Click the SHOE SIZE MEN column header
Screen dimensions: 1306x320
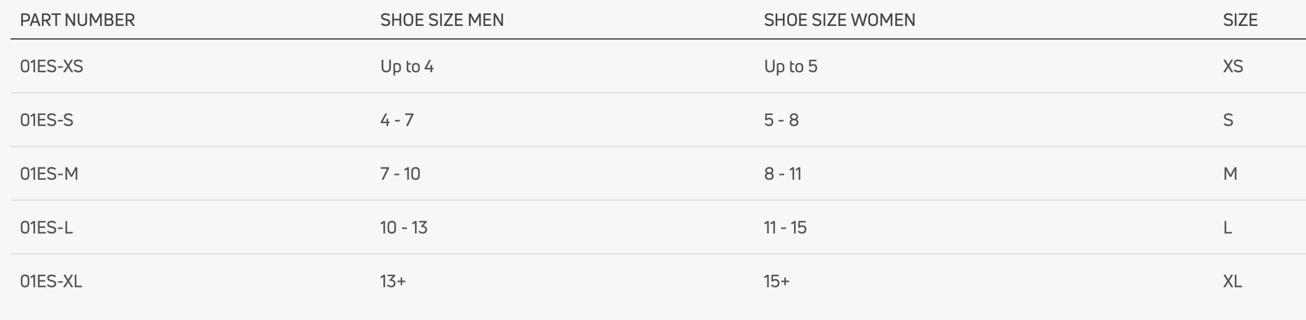[x=442, y=20]
